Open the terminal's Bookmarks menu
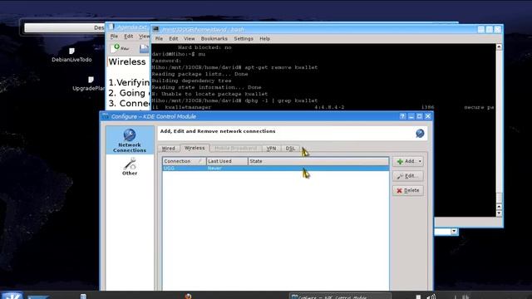The image size is (532, 299). [x=214, y=39]
